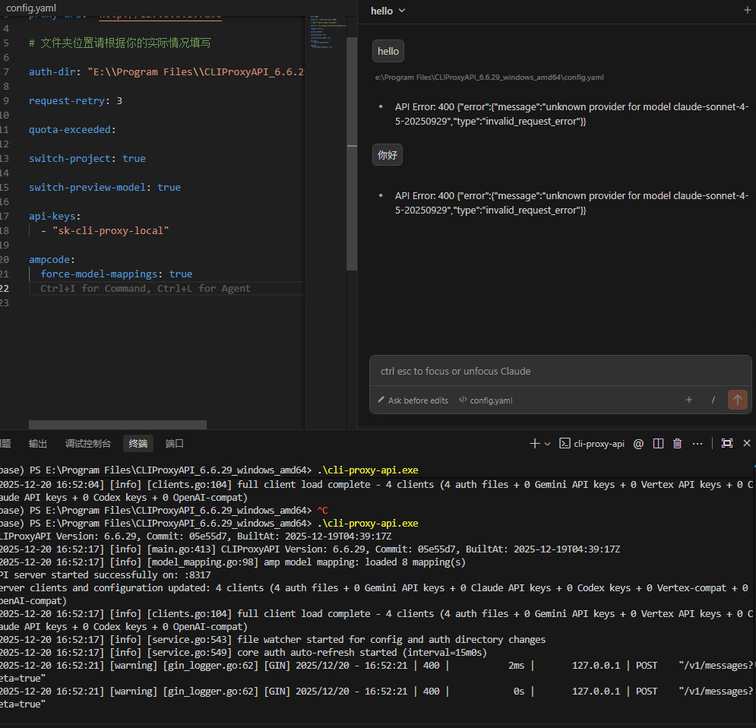
Task: Click the Ctrl+I for Command hint line
Action: [x=146, y=288]
